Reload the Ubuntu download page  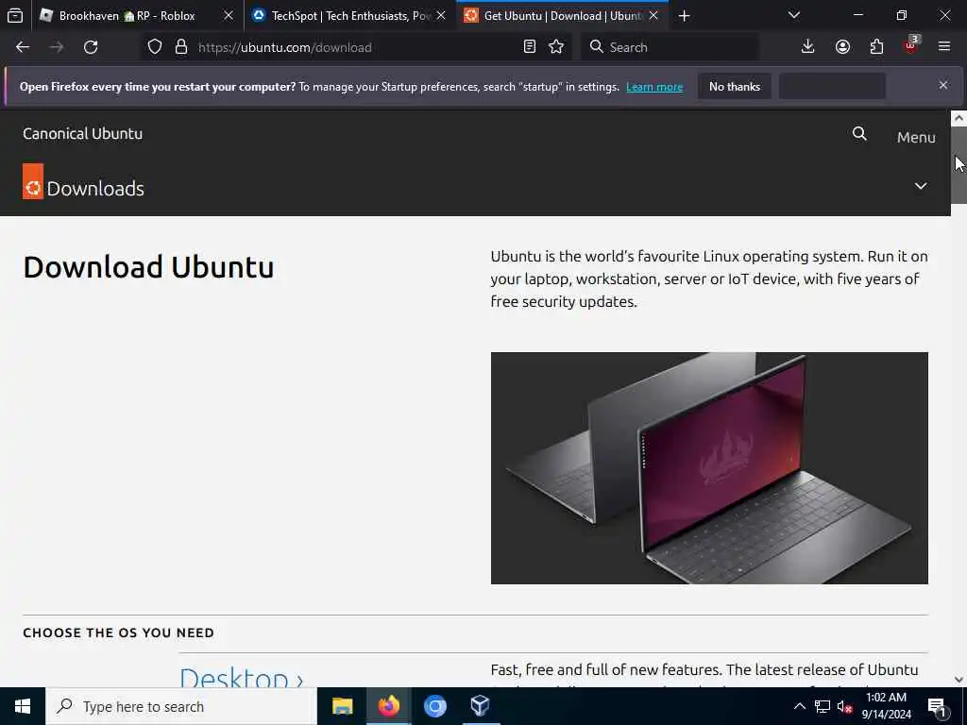click(91, 47)
